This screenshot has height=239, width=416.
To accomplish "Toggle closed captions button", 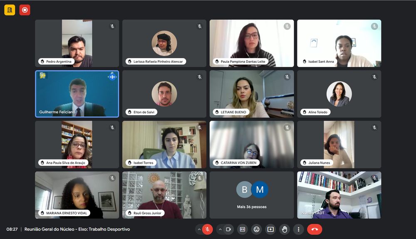I will point(243,229).
